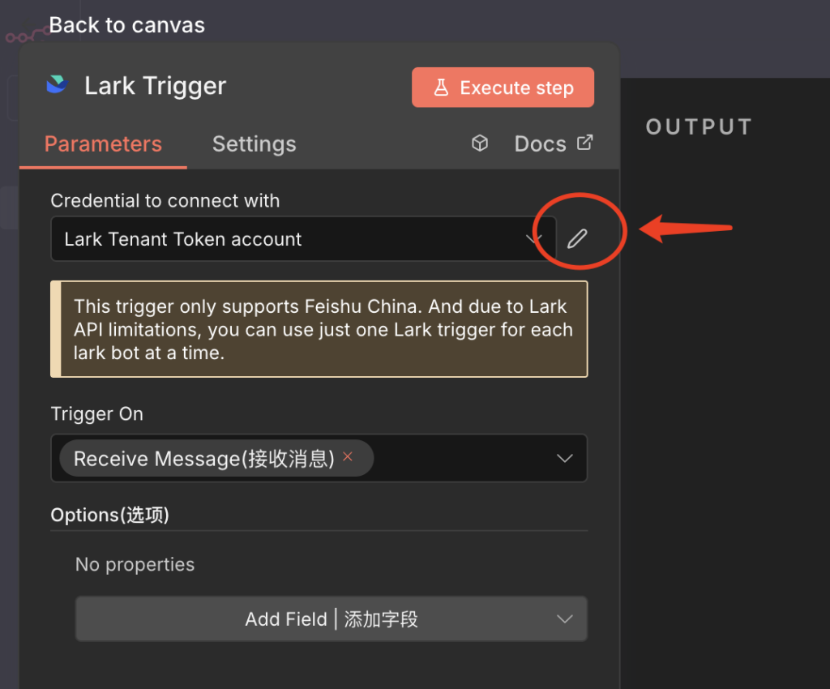Switch to the Parameters tab
Viewport: 830px width, 689px height.
coord(103,144)
